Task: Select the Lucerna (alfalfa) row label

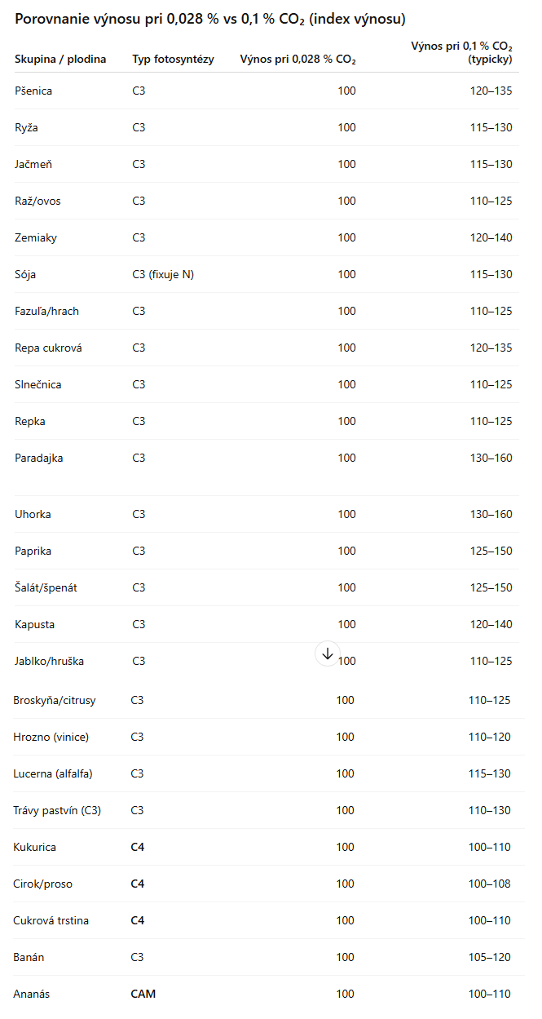Action: [x=53, y=773]
